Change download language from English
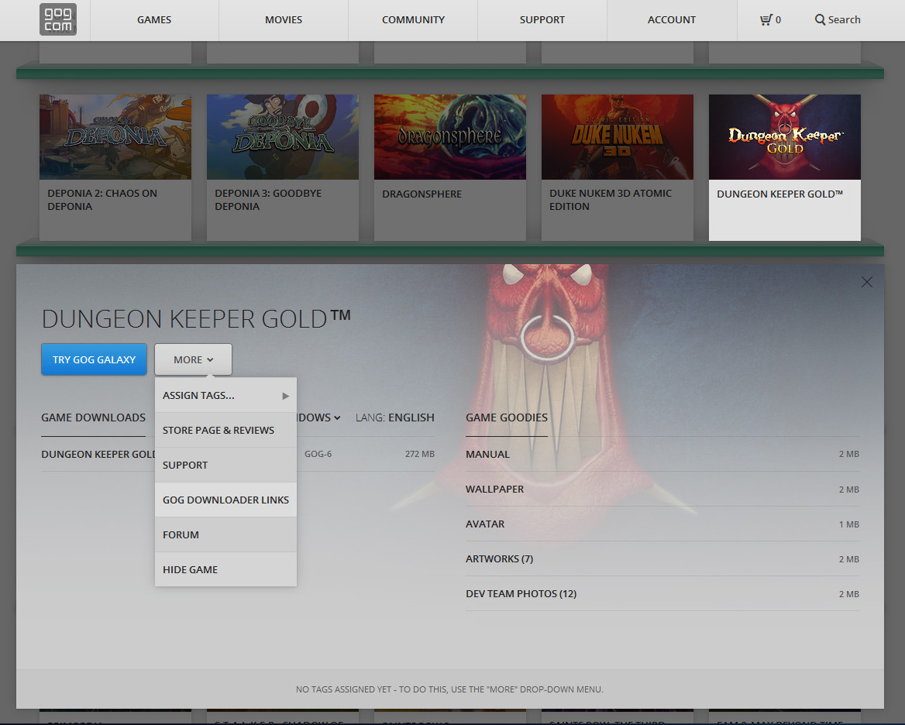 coord(395,417)
